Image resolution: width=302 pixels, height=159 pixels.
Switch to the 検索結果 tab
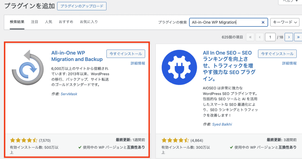[x=17, y=22]
